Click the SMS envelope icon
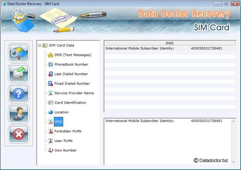The width and height of the screenshot is (241, 170). pos(51,55)
